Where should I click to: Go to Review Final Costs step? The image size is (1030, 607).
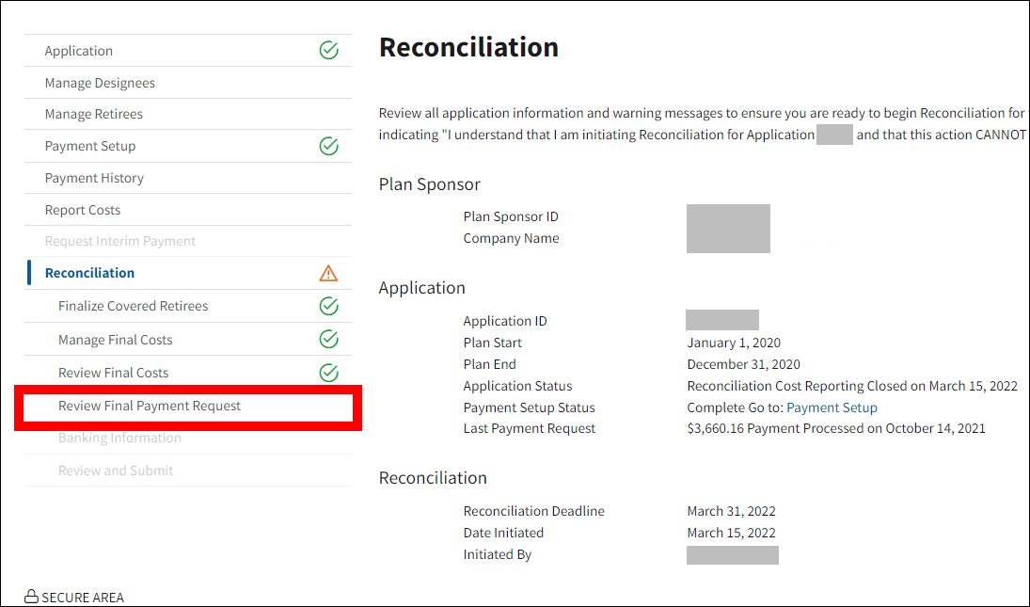pos(114,373)
